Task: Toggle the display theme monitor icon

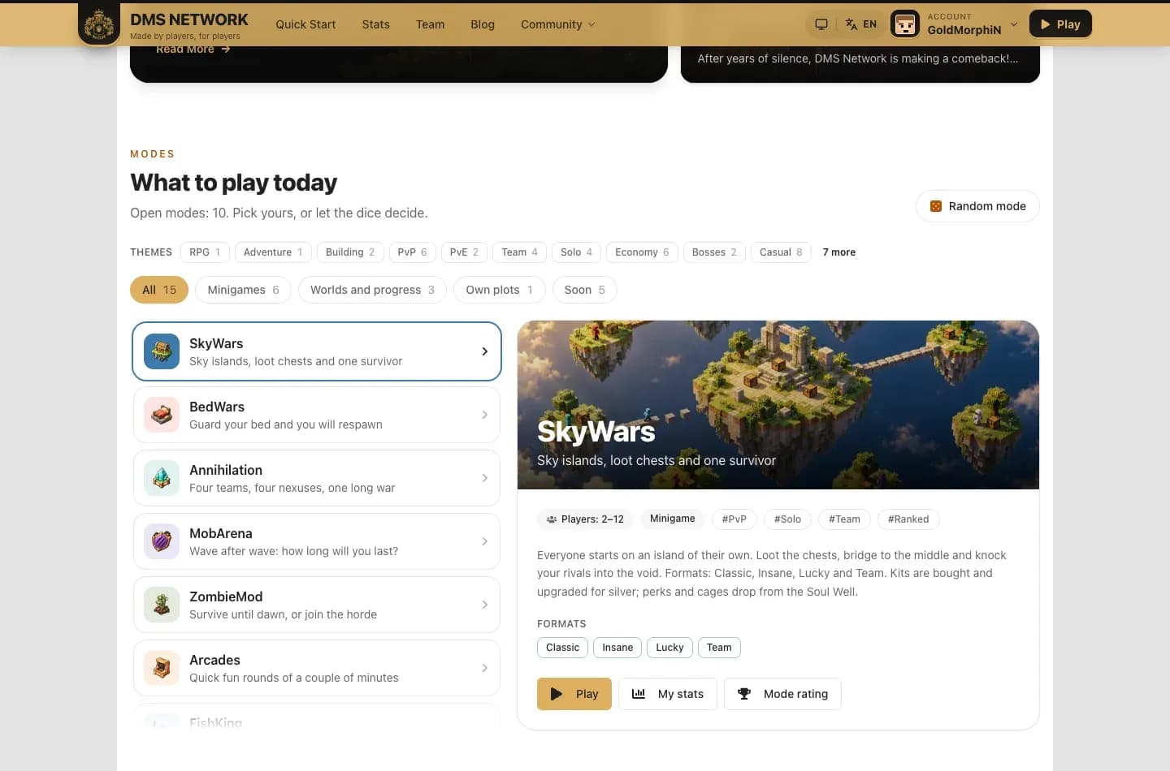Action: [x=821, y=24]
